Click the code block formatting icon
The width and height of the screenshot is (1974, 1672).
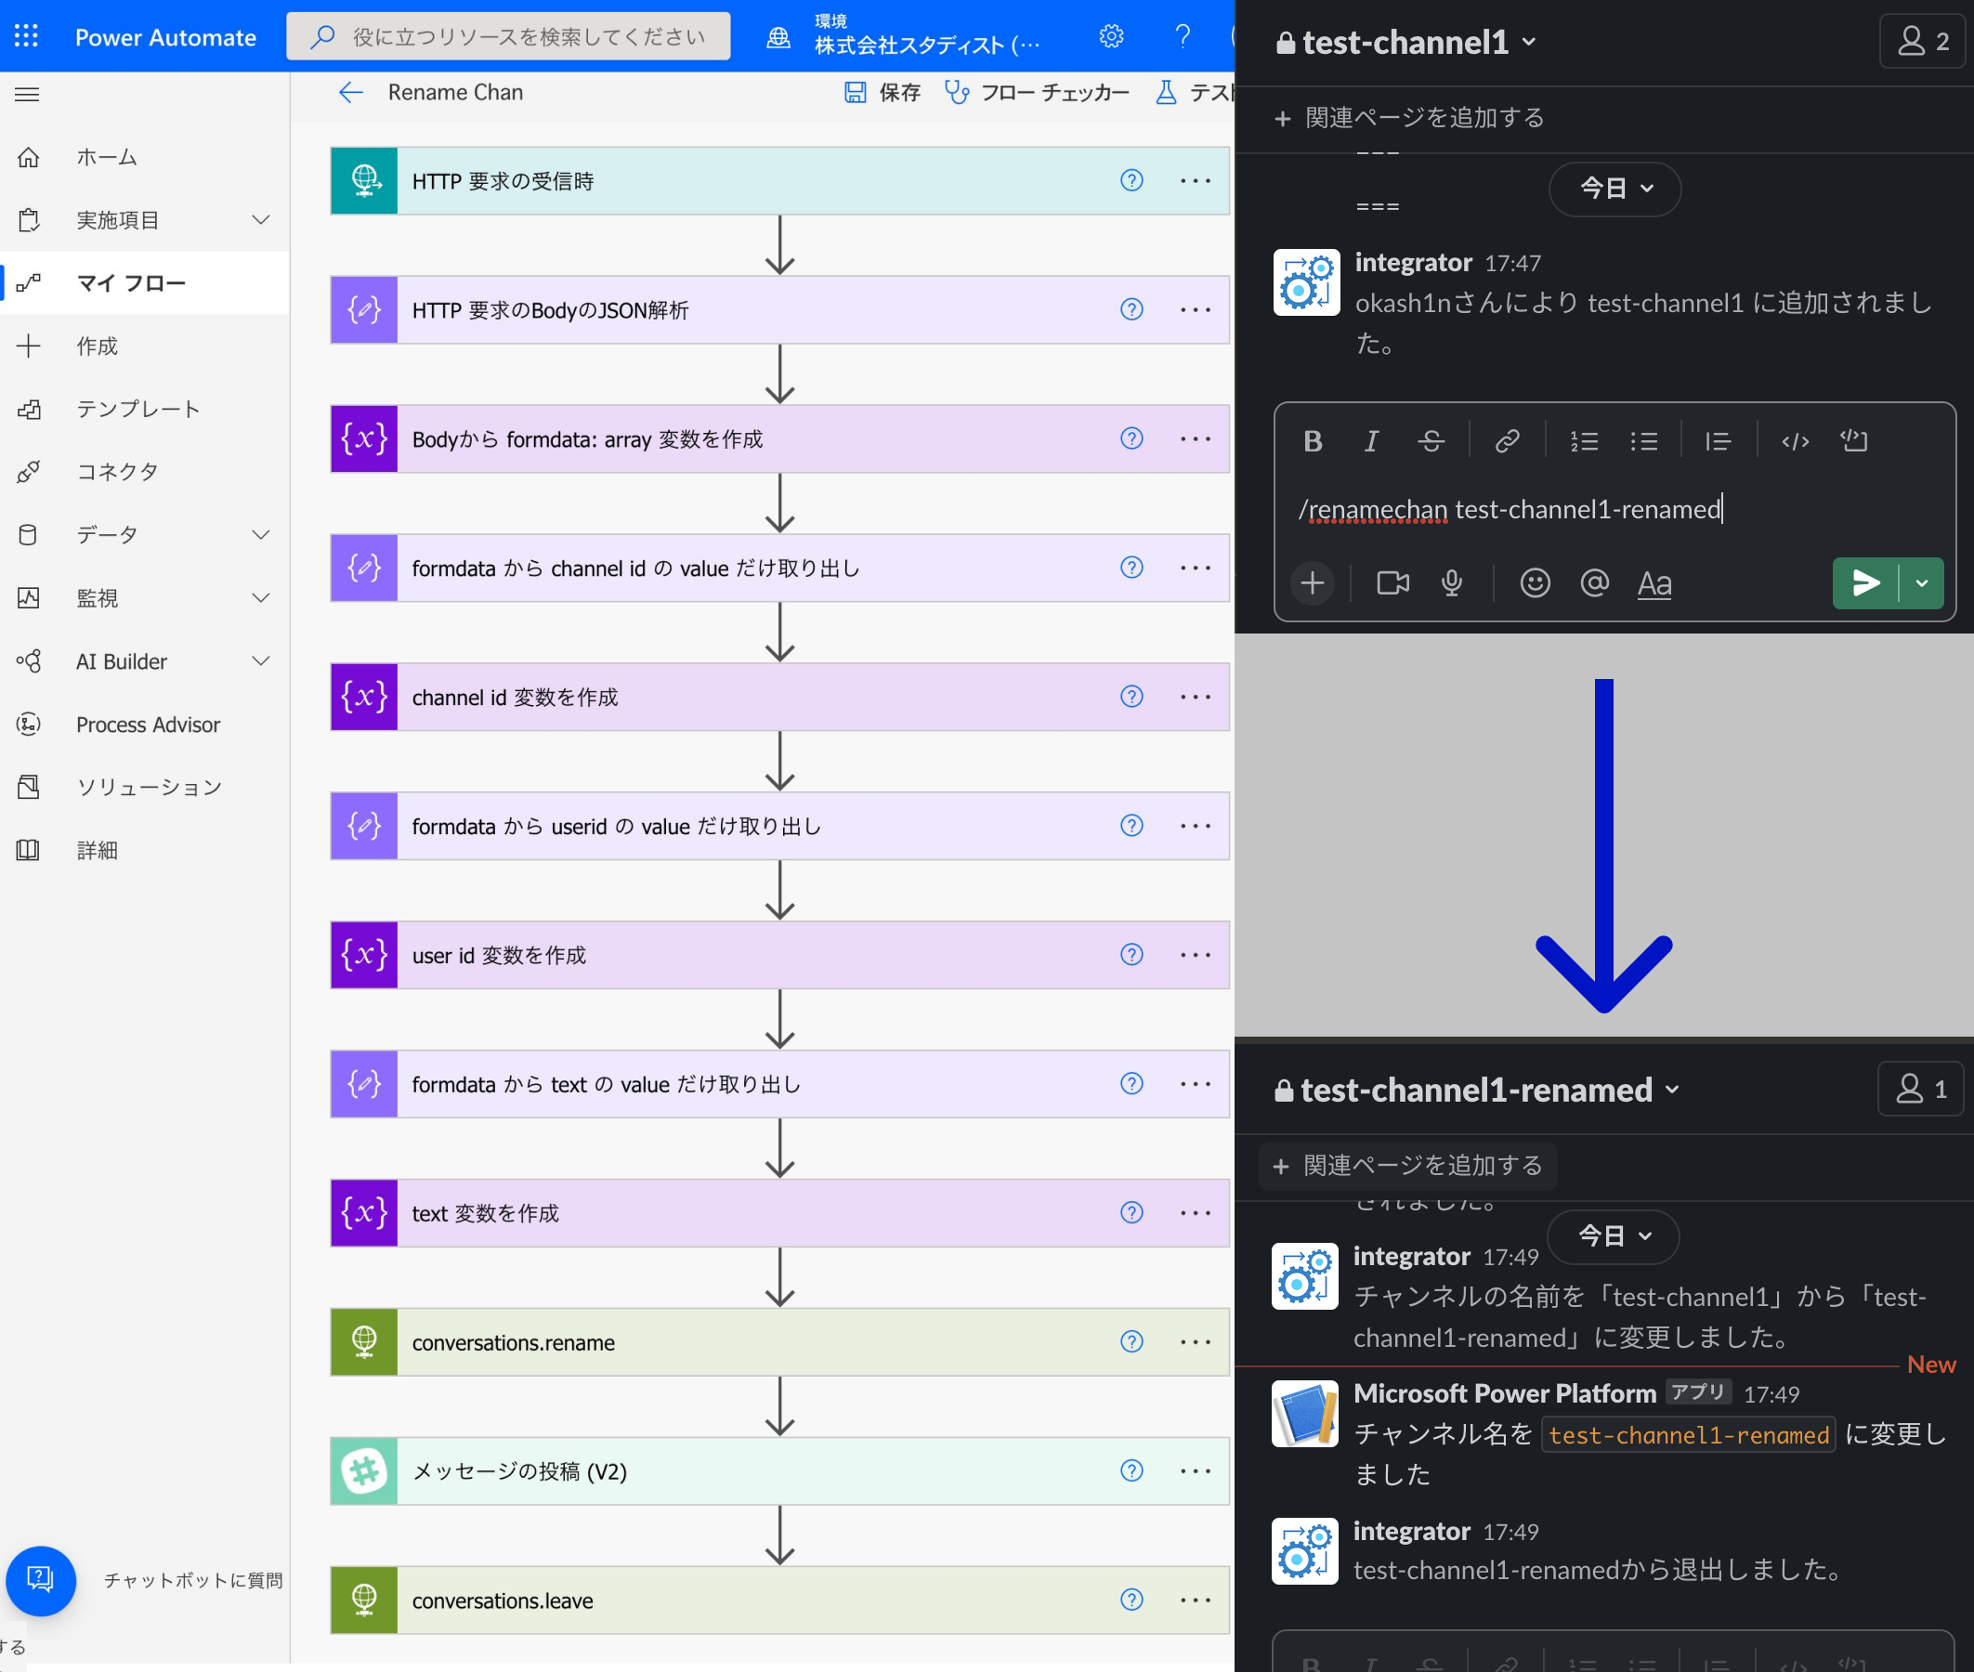[1852, 440]
